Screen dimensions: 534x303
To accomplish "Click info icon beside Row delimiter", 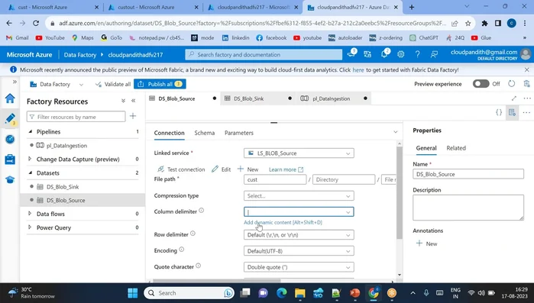I will [193, 234].
